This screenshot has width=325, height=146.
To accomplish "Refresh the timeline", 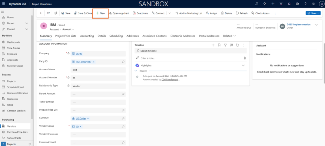I will point(238,45).
